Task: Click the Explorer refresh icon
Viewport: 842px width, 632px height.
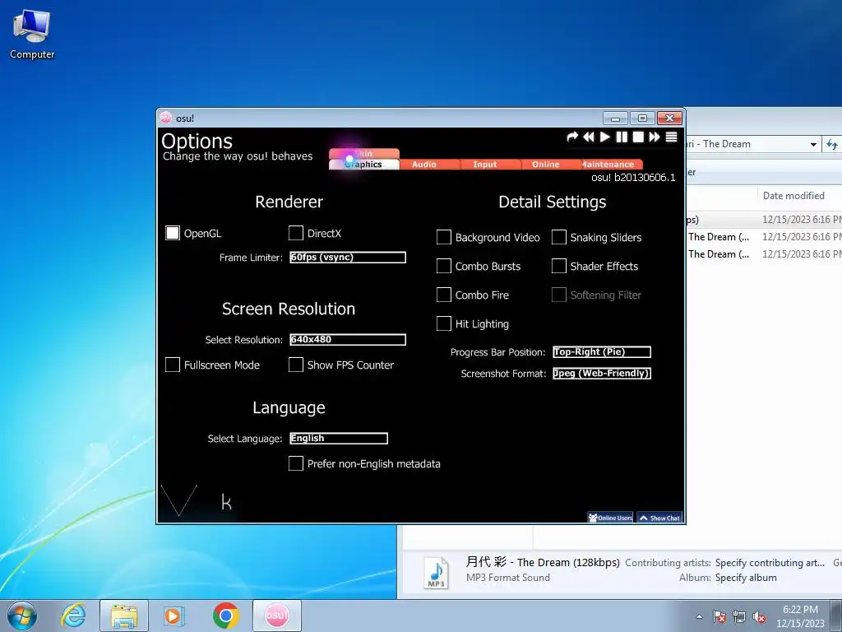Action: (x=832, y=144)
